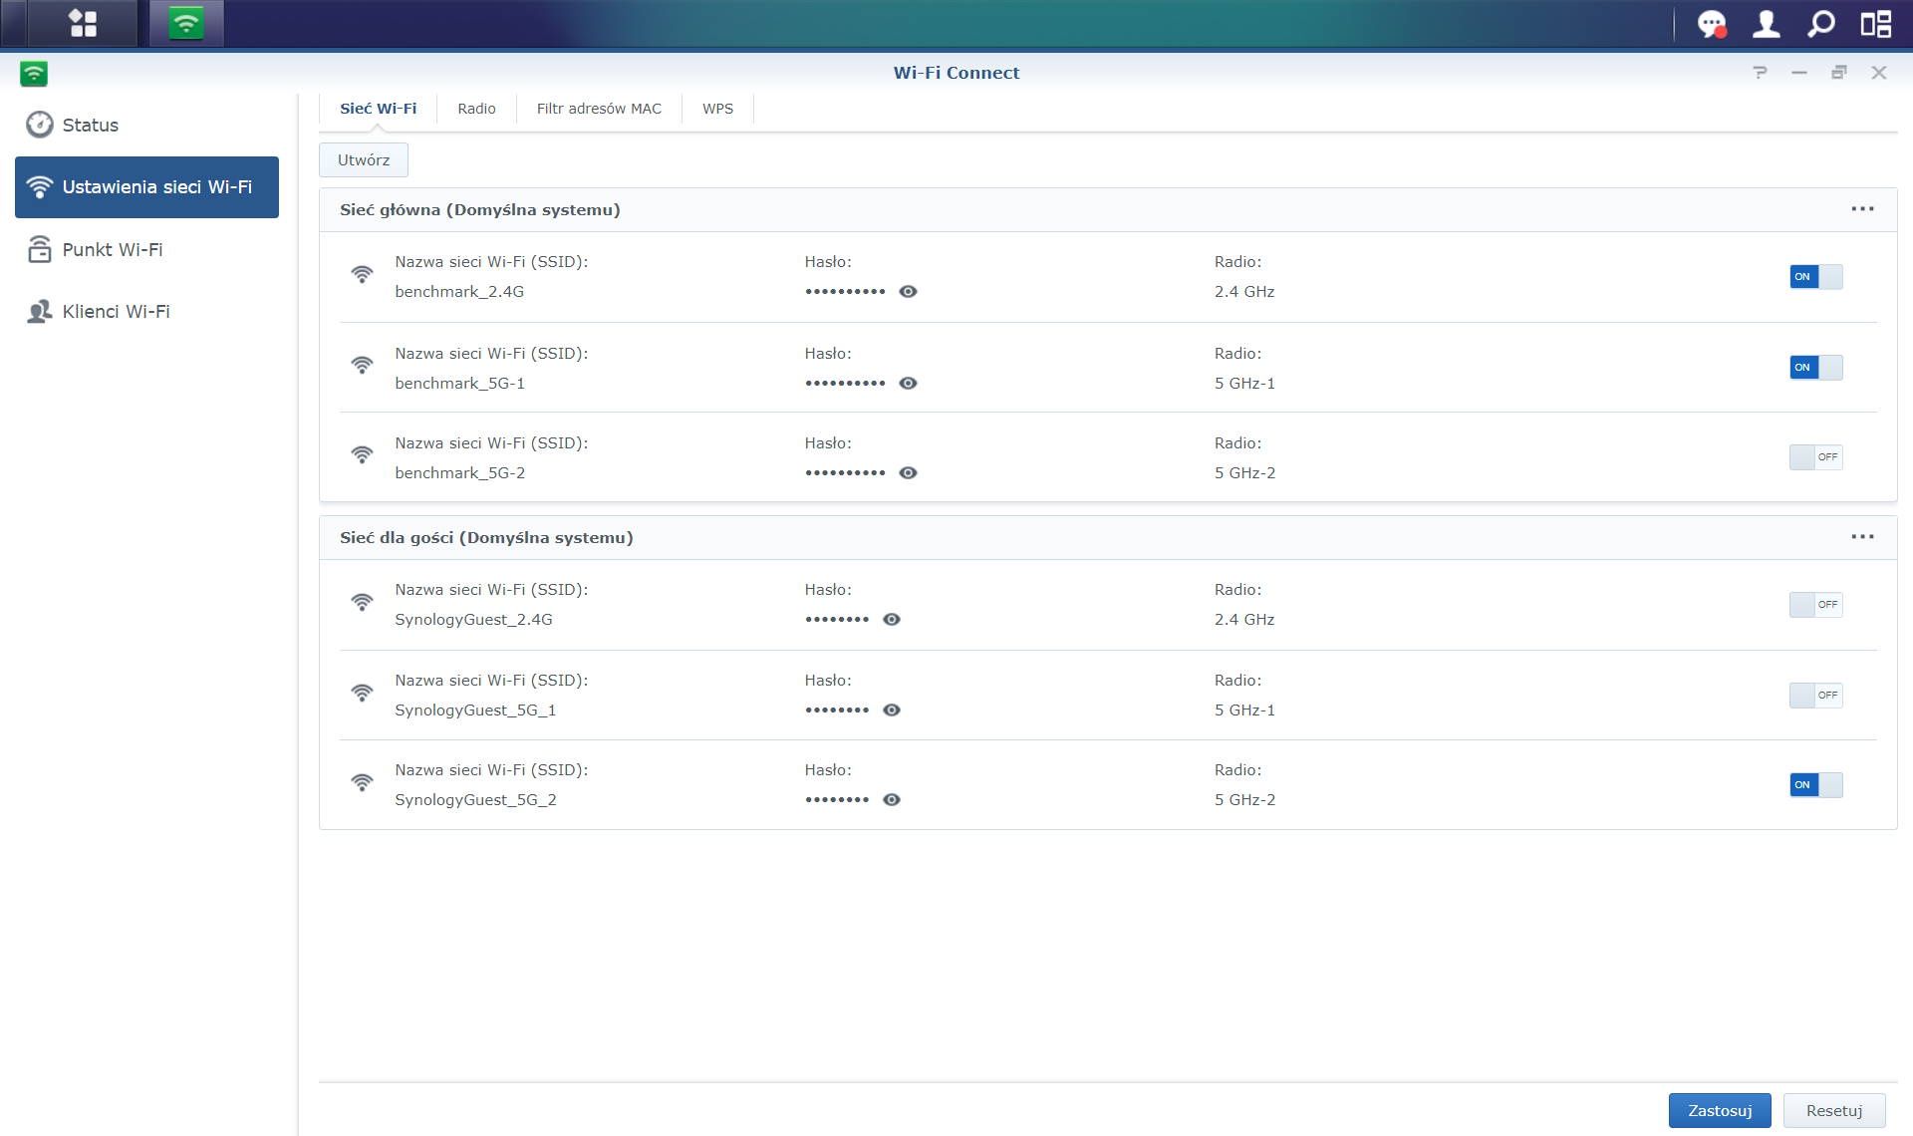Show password for benchmark_2.4G
Image resolution: width=1913 pixels, height=1136 pixels.
pos(908,292)
